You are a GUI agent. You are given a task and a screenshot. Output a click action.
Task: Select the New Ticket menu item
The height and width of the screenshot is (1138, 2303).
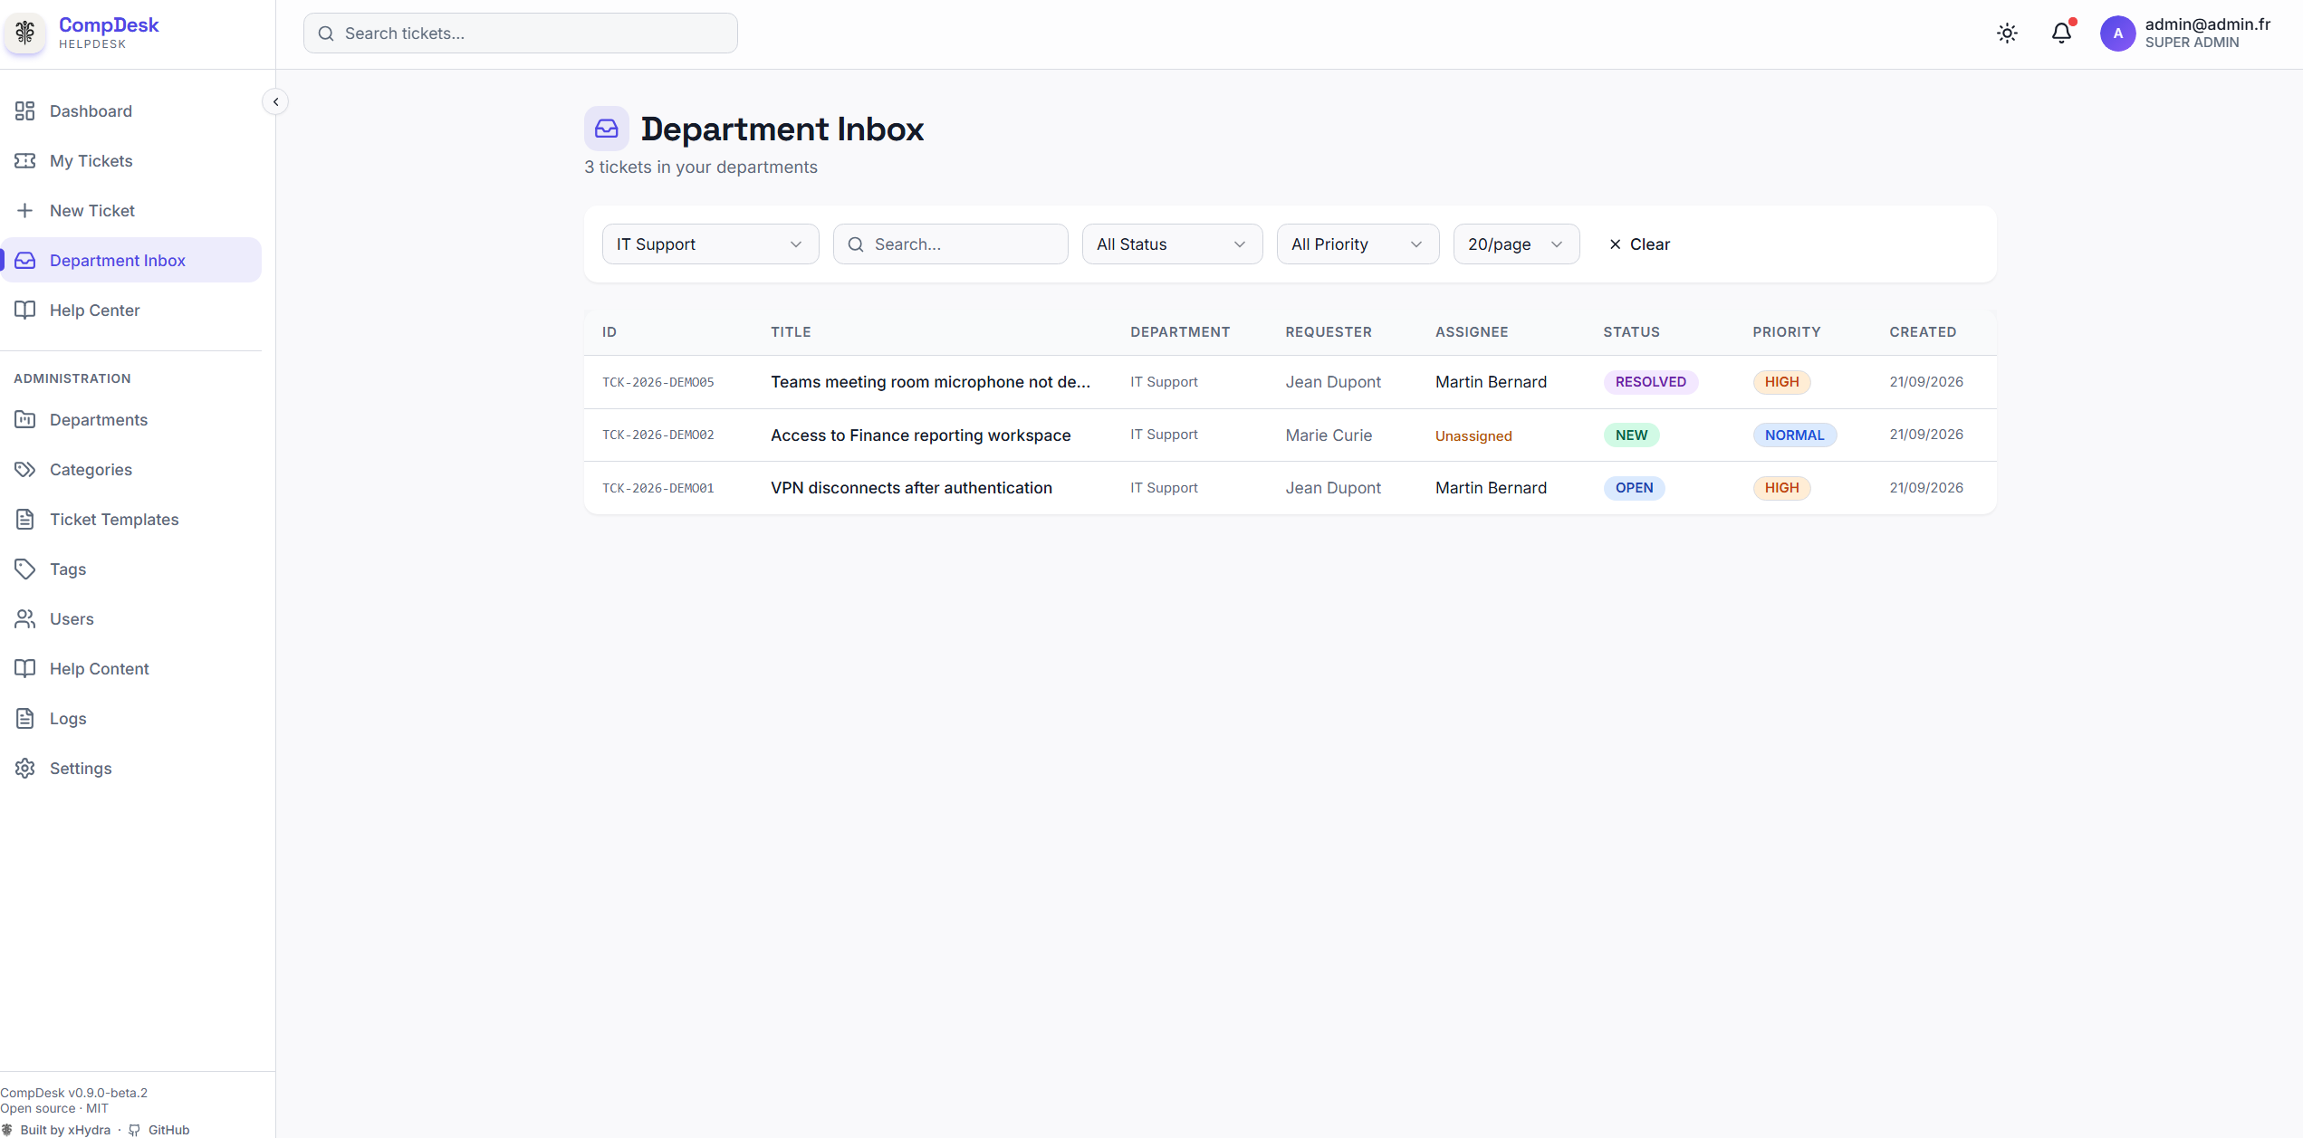pos(131,210)
